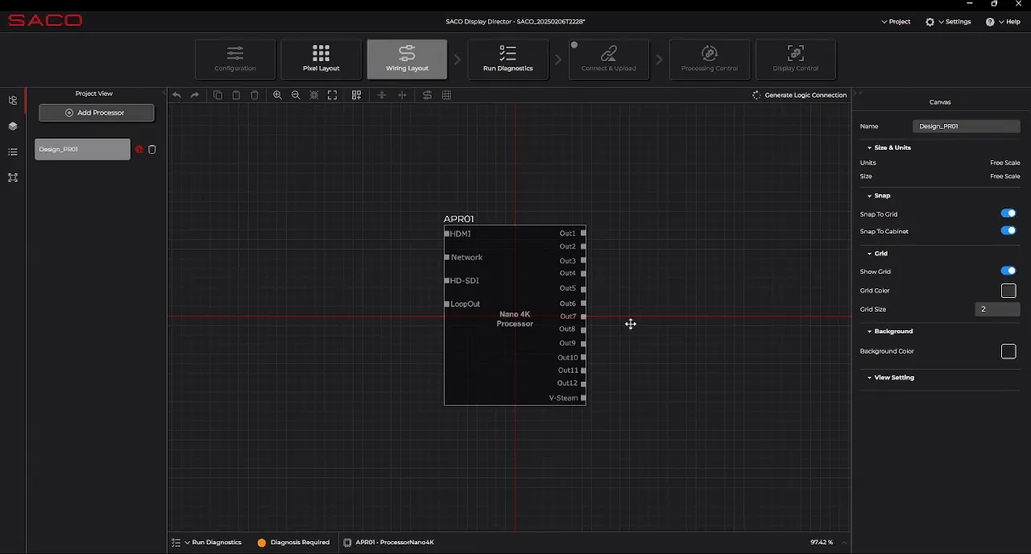Collapse the Size & Units section
Image resolution: width=1031 pixels, height=554 pixels.
click(x=870, y=147)
